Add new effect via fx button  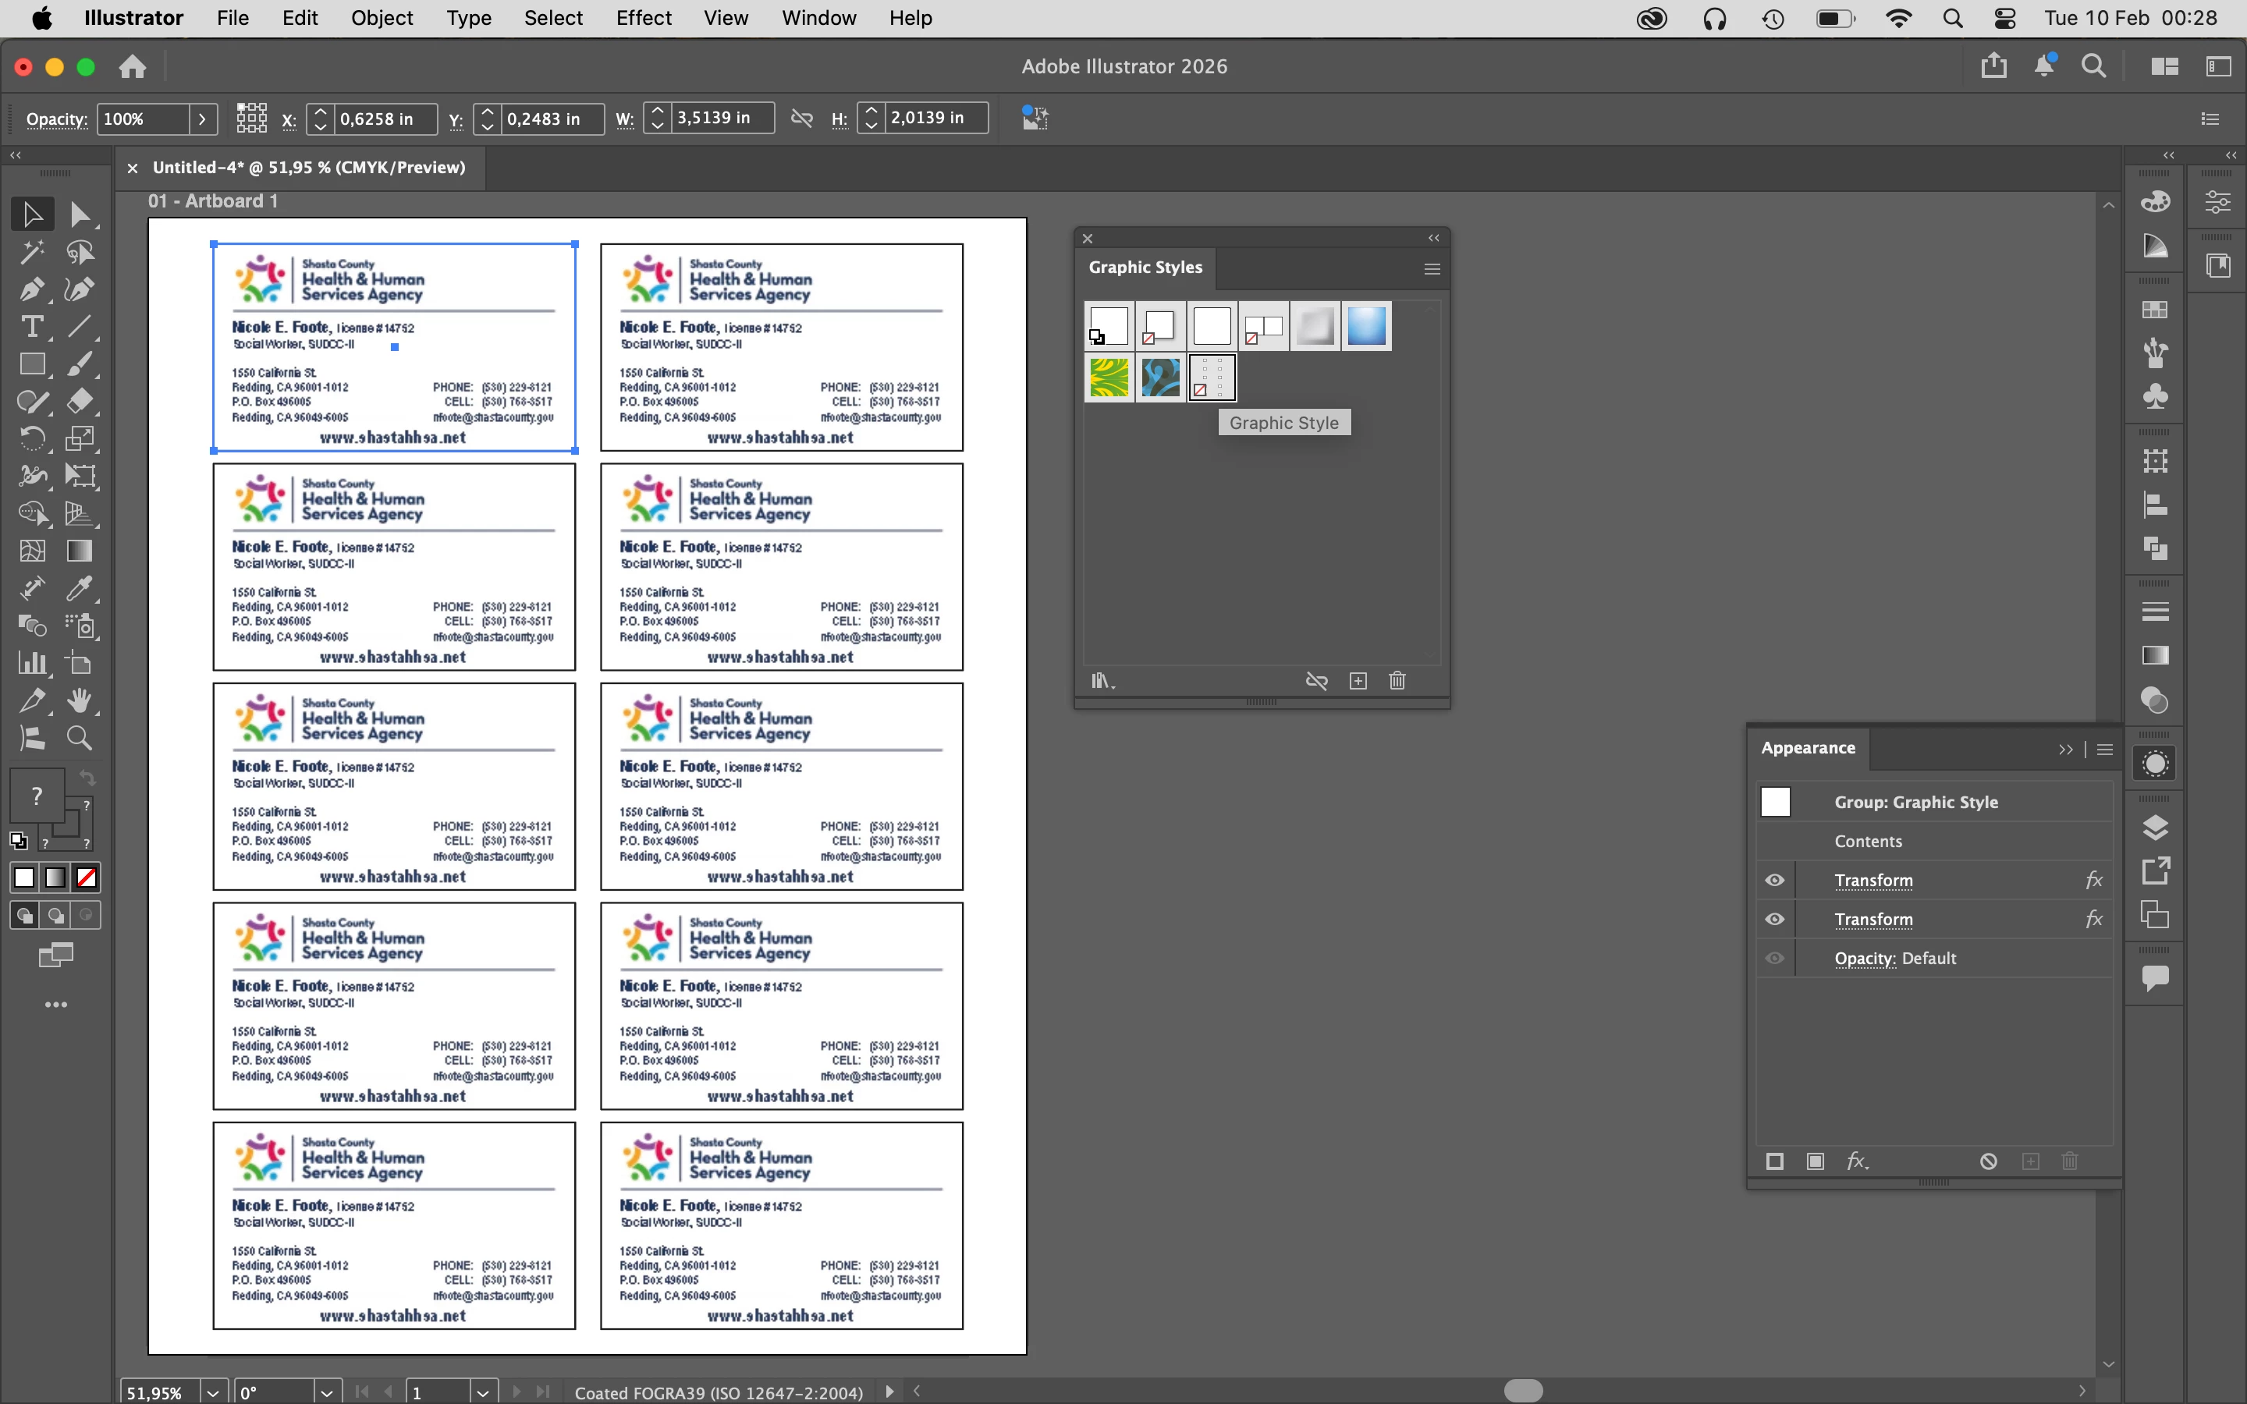coord(1856,1161)
